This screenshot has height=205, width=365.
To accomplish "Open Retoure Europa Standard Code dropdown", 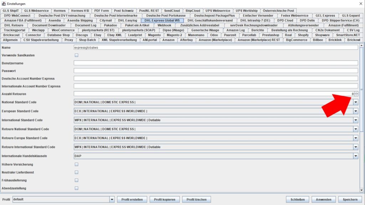I will (355, 138).
